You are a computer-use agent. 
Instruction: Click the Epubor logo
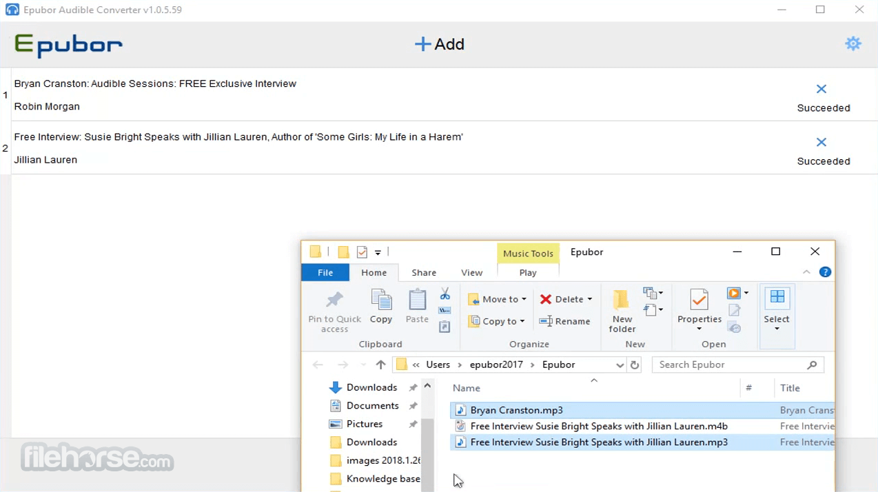[x=68, y=45]
